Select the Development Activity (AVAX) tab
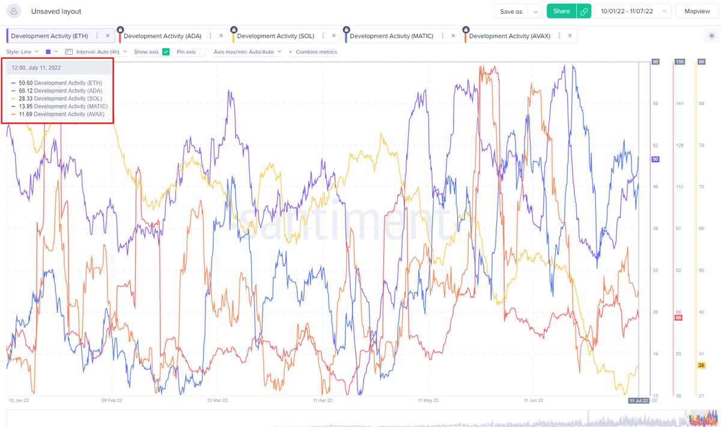721x427 pixels. coord(509,36)
